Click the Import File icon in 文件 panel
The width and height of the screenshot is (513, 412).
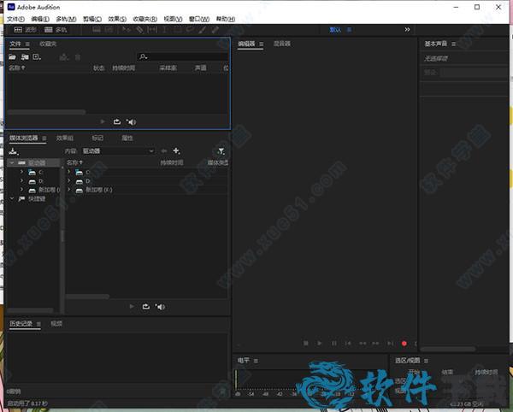pyautogui.click(x=25, y=57)
